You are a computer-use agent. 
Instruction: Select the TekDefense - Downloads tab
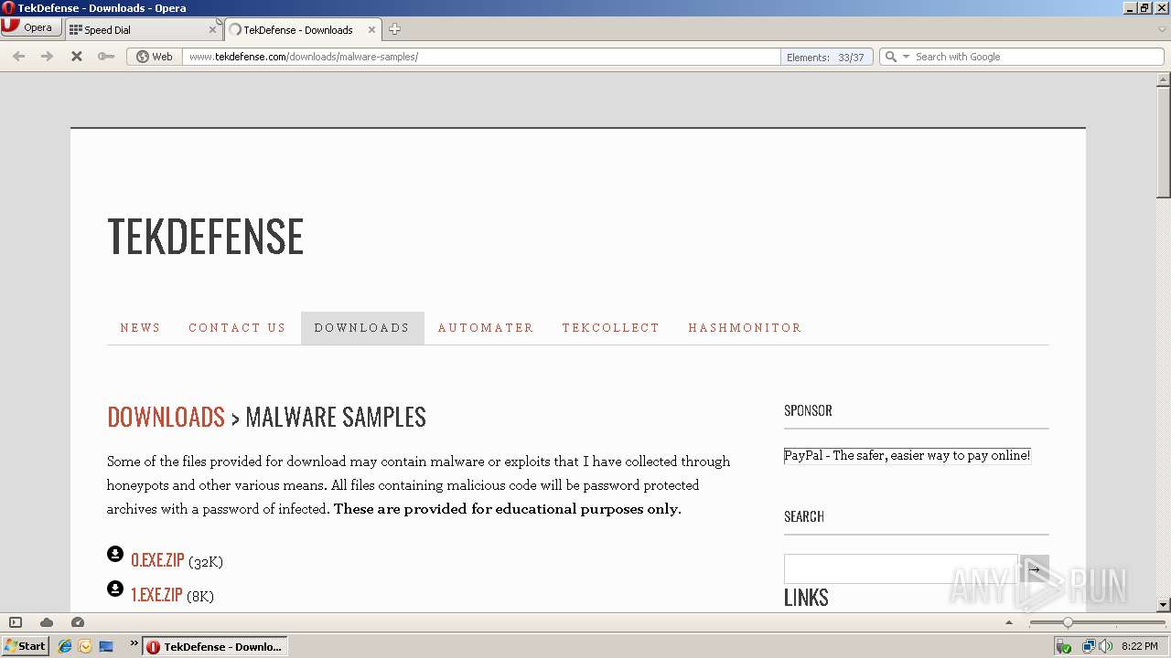pos(302,29)
